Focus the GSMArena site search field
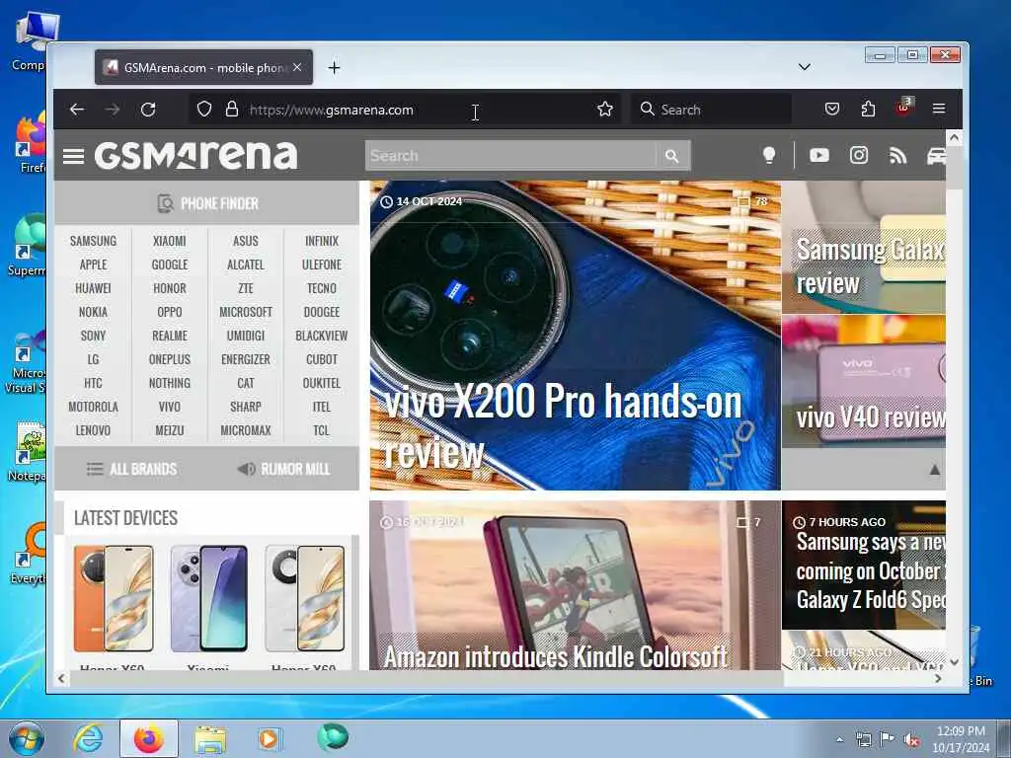 (510, 156)
